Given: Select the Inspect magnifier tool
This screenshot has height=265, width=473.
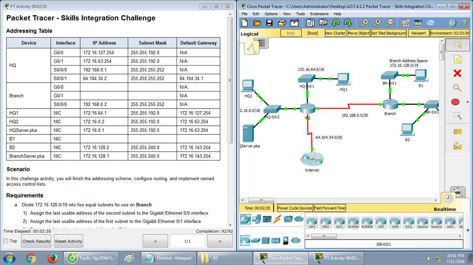Looking at the screenshot, I should 457,88.
